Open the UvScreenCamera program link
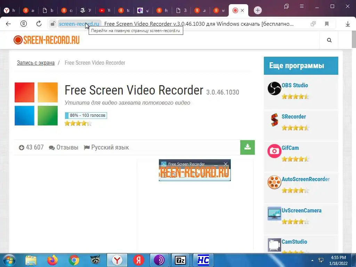Viewport: 356px width, 267px height. click(301, 210)
